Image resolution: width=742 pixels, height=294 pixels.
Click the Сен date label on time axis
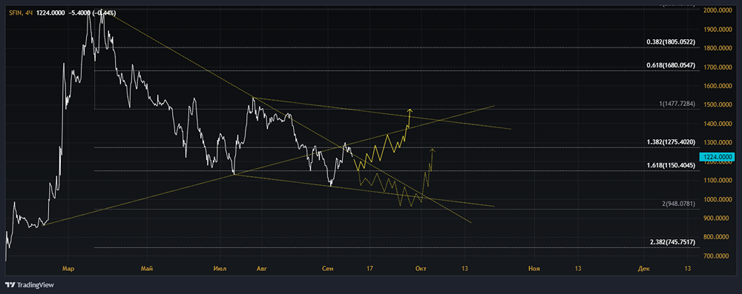click(328, 269)
